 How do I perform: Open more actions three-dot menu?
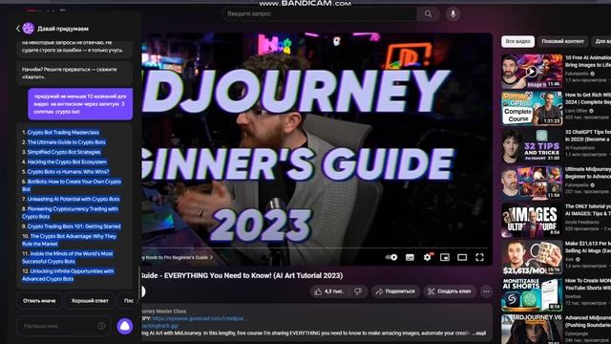[486, 291]
